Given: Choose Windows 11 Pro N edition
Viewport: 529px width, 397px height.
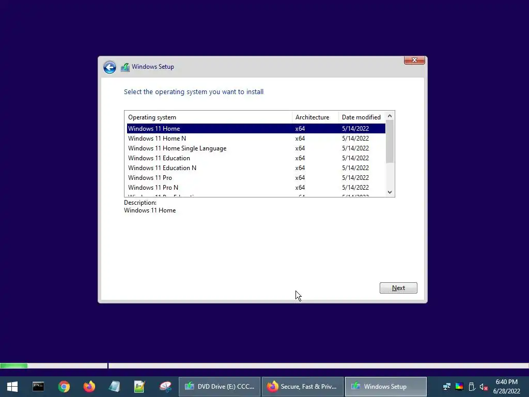Looking at the screenshot, I should [256, 187].
